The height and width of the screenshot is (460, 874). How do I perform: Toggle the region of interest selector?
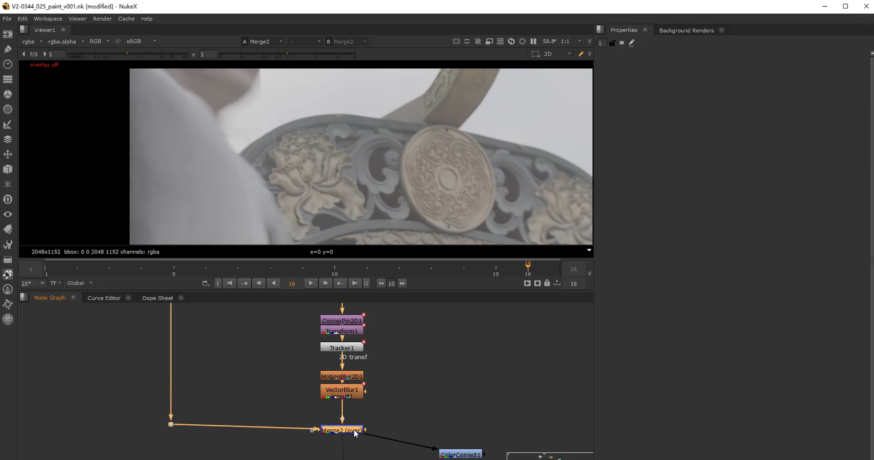[x=535, y=54]
